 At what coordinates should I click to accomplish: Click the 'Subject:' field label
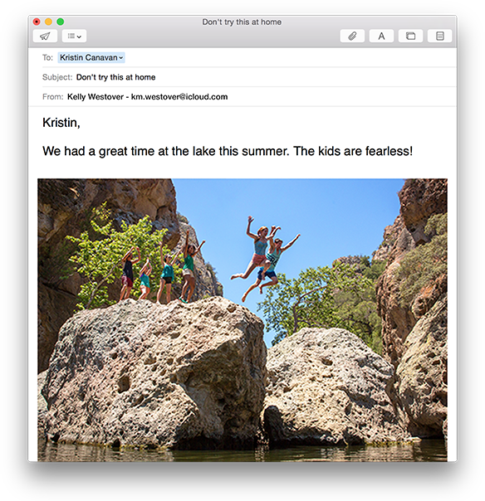click(57, 77)
